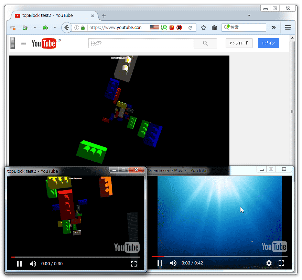This screenshot has width=302, height=280.
Task: Bookmark this page with the star icon
Action: coord(204,28)
